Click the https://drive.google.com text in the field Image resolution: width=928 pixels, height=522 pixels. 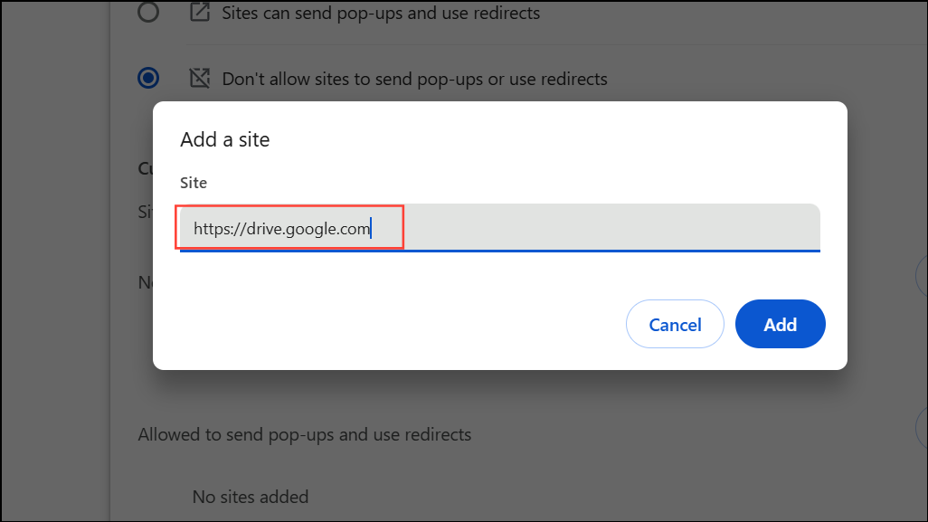click(281, 229)
